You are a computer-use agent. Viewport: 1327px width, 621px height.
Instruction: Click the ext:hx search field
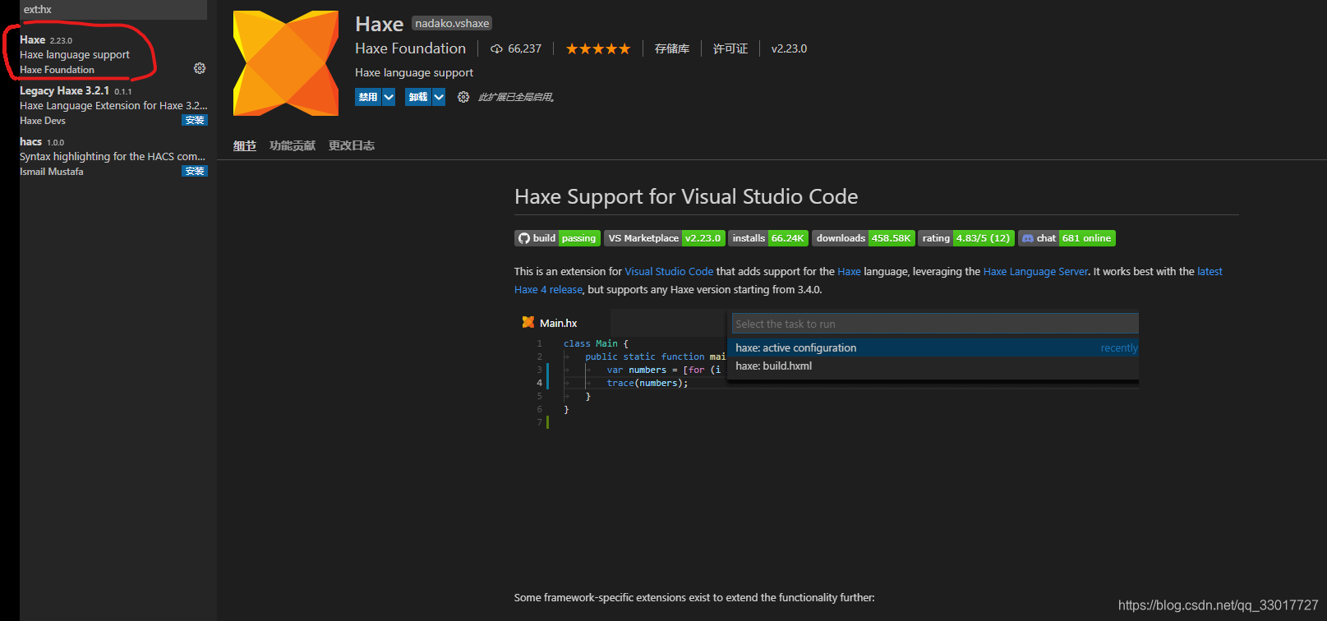point(113,10)
